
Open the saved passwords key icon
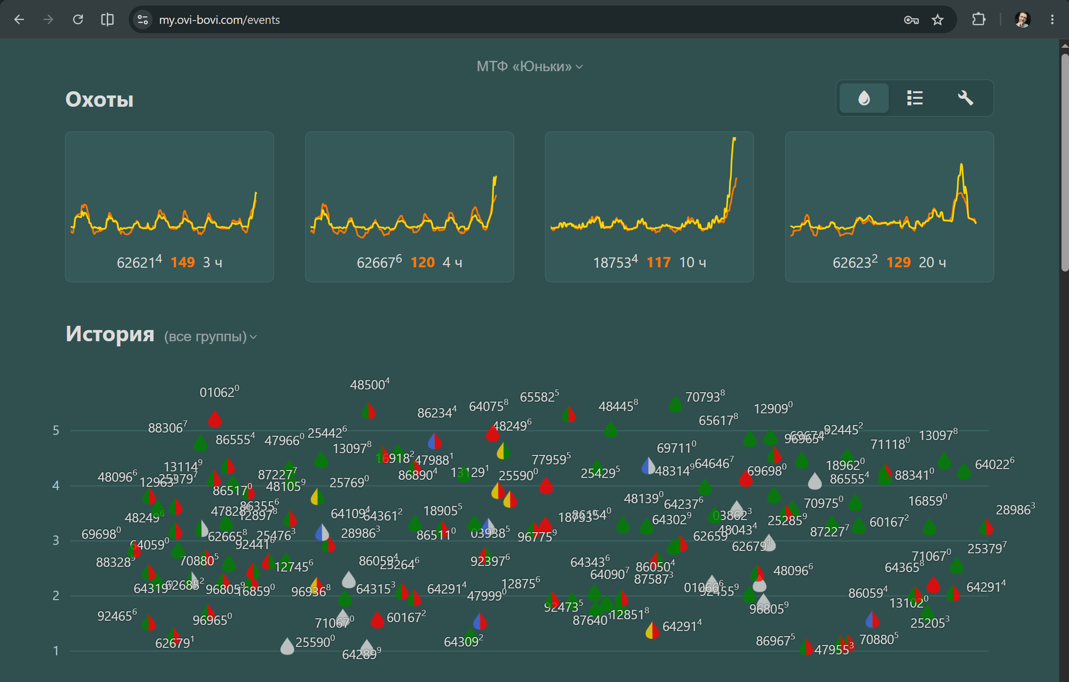click(911, 20)
